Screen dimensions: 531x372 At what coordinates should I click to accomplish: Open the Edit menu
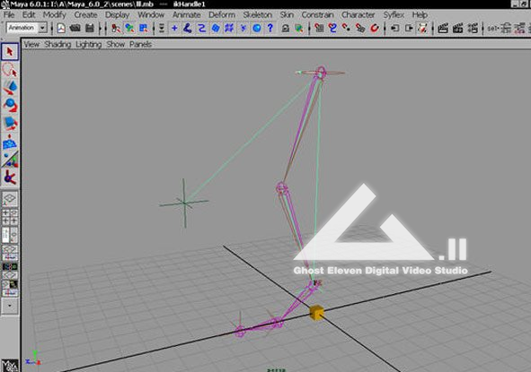[x=29, y=15]
